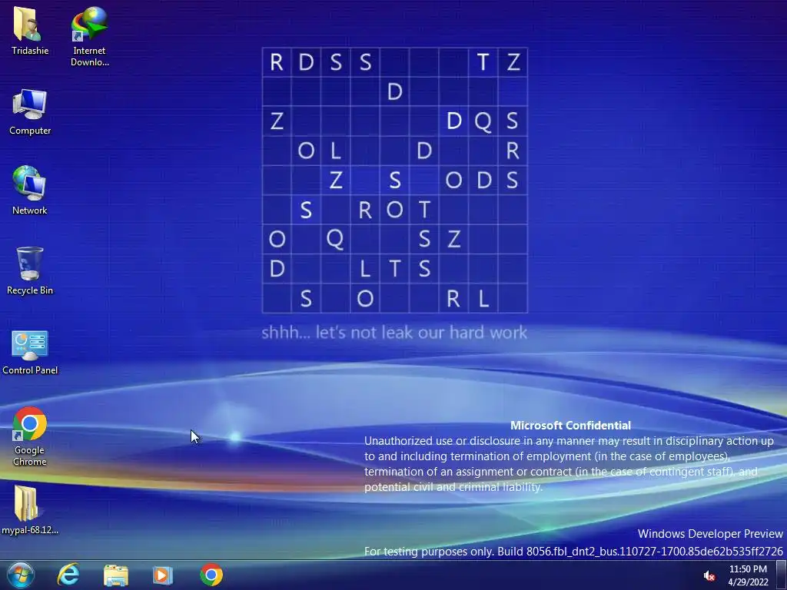Select the mypal-68.12 folder icon
Image resolution: width=787 pixels, height=590 pixels.
pos(26,504)
